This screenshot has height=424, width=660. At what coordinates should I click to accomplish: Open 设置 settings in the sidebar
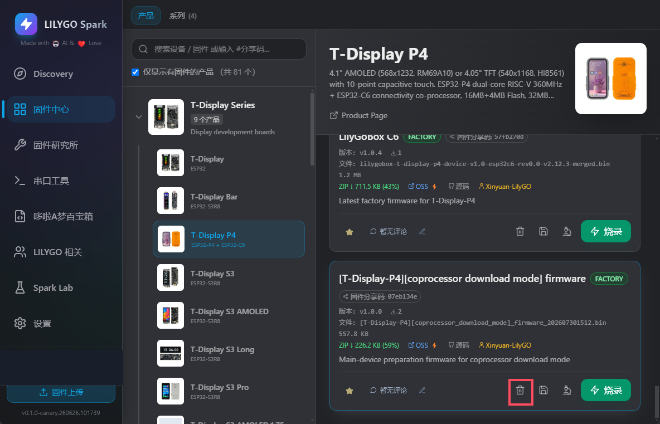coord(61,324)
